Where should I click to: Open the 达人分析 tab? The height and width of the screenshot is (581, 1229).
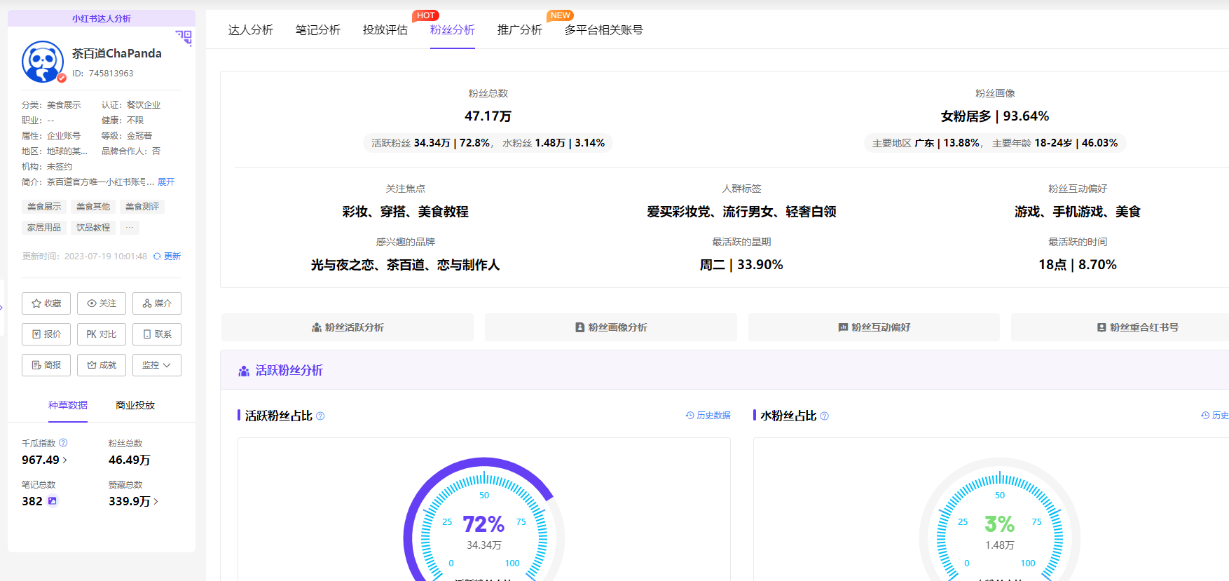(251, 30)
